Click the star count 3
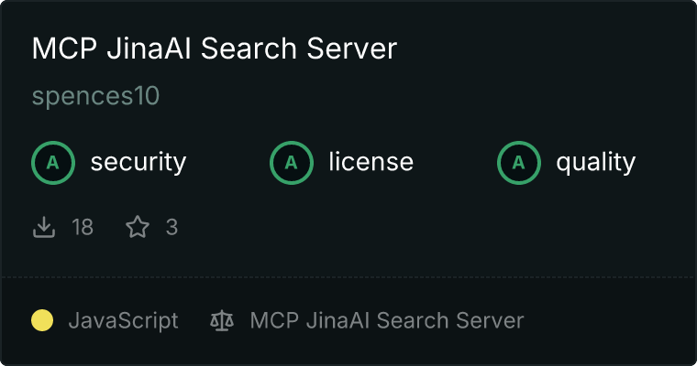Image resolution: width=697 pixels, height=366 pixels. (x=172, y=227)
